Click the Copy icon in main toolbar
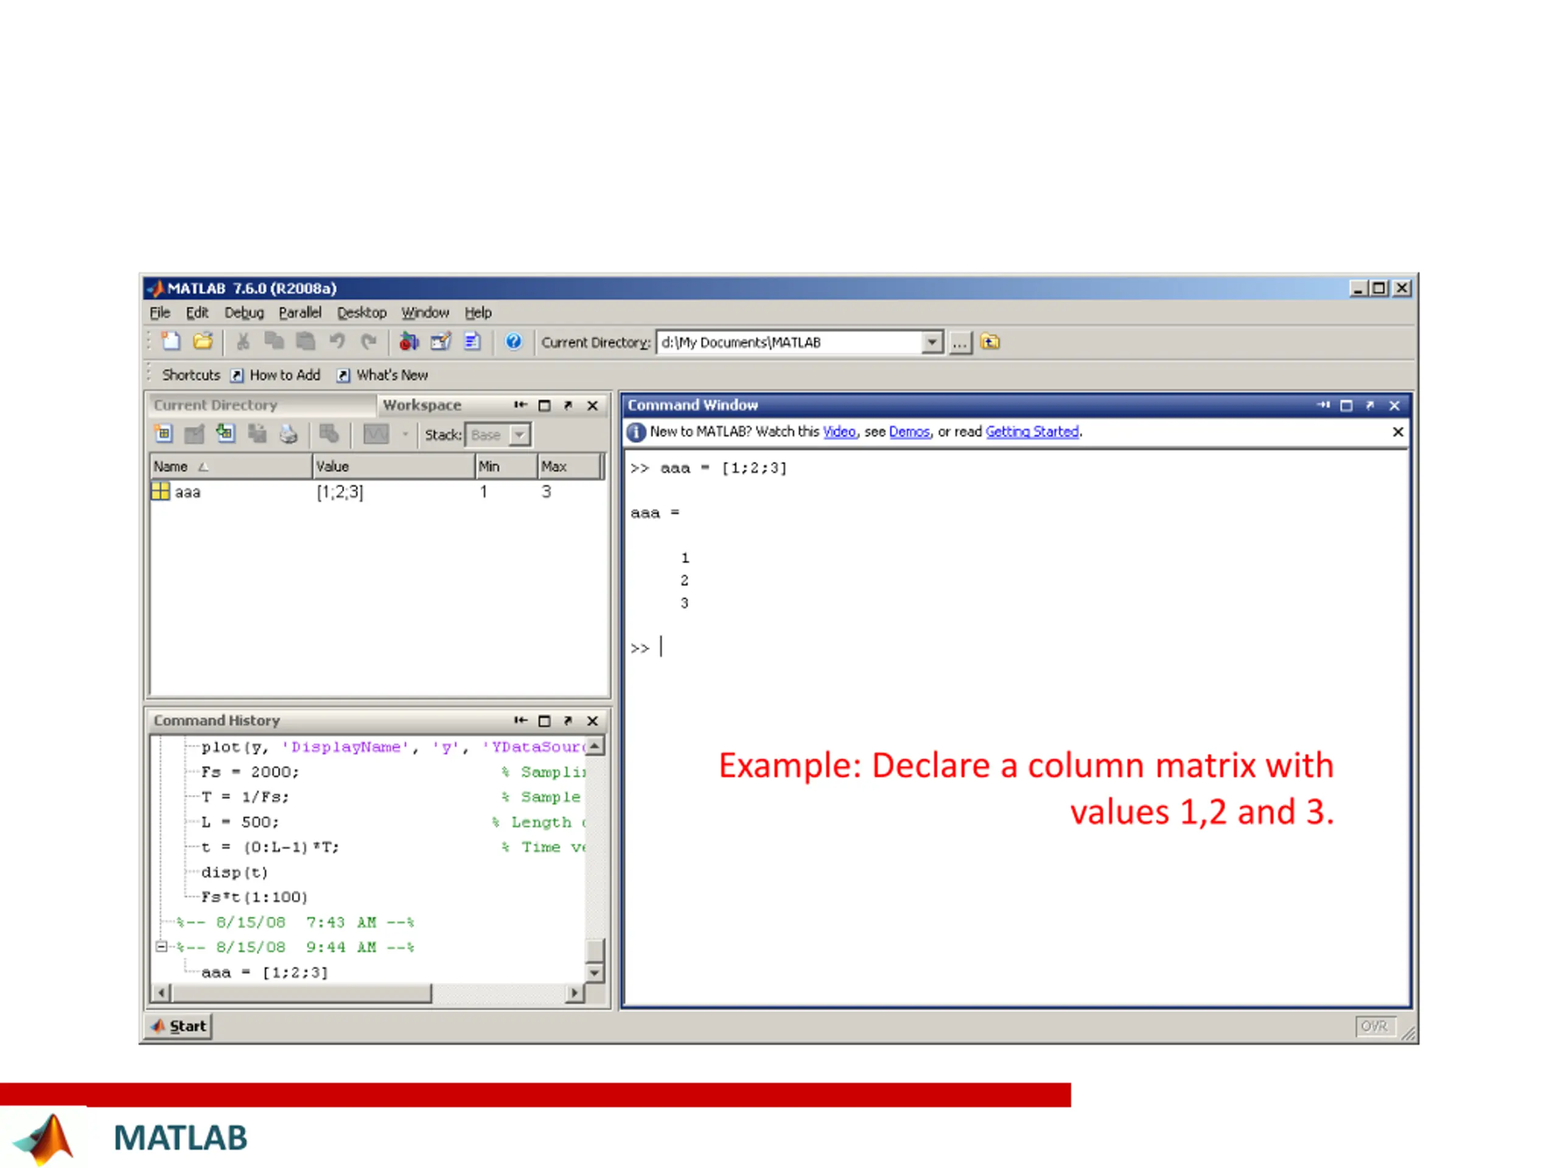The width and height of the screenshot is (1558, 1168). 274,341
